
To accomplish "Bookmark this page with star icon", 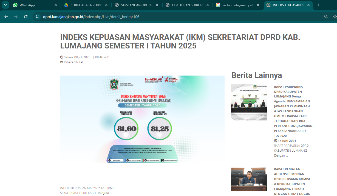I will (x=335, y=17).
